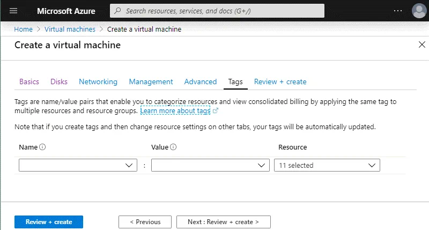Expand the tag Value dropdown
The image size is (429, 230).
click(210, 166)
